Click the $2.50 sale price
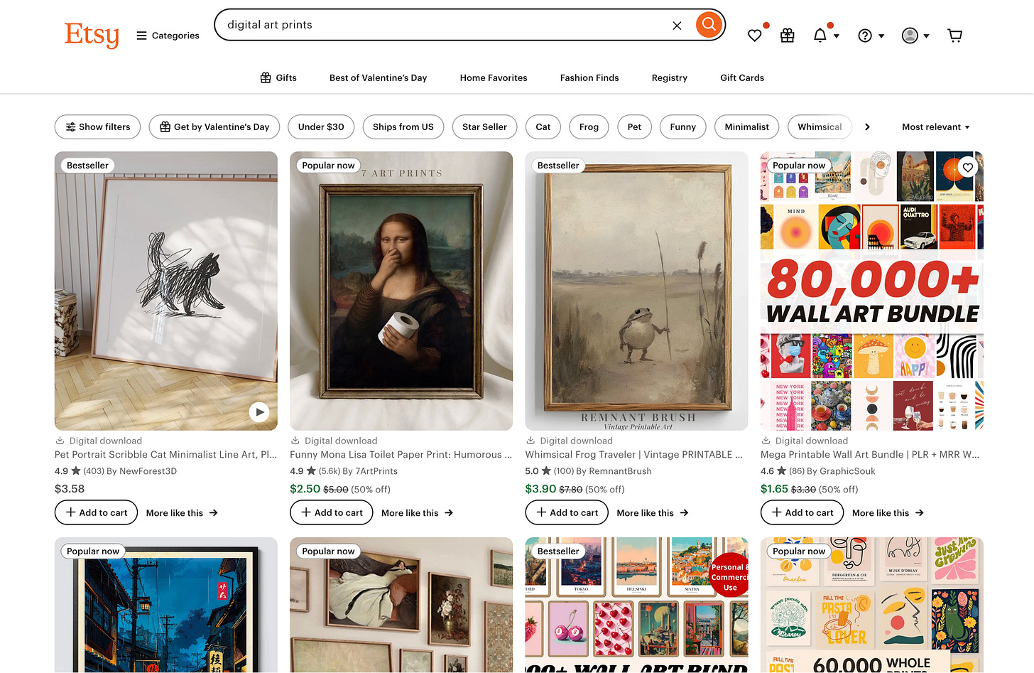Image resolution: width=1034 pixels, height=673 pixels. click(305, 489)
